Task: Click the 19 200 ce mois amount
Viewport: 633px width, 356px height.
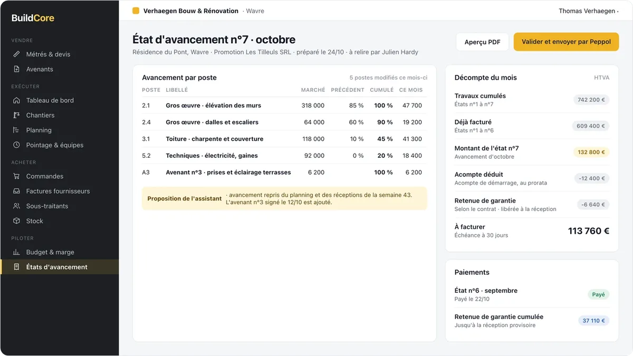Action: [413, 122]
